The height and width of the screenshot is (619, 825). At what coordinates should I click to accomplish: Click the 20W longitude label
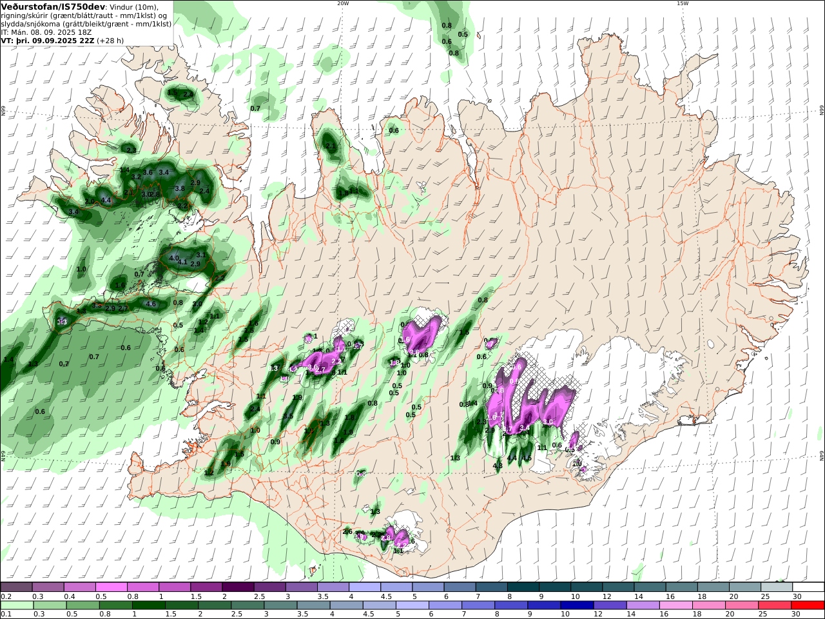(342, 3)
